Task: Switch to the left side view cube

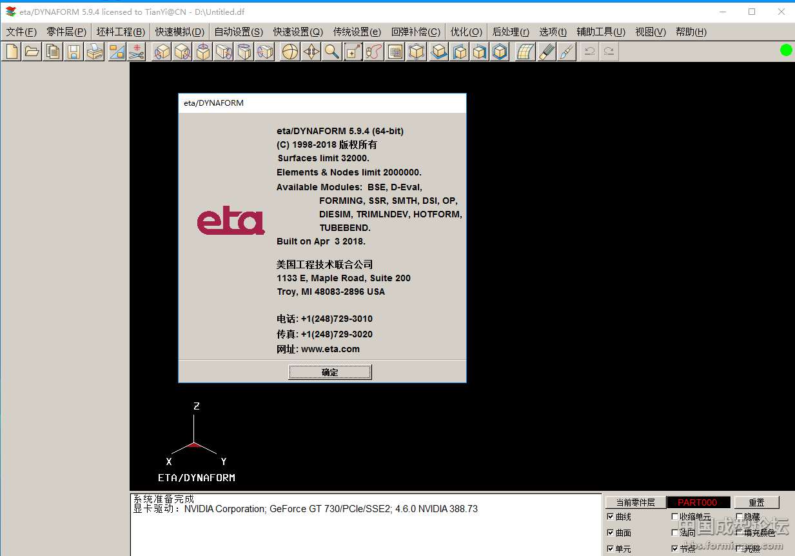Action: (460, 52)
